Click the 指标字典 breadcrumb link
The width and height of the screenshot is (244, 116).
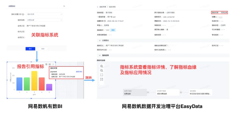point(103,7)
